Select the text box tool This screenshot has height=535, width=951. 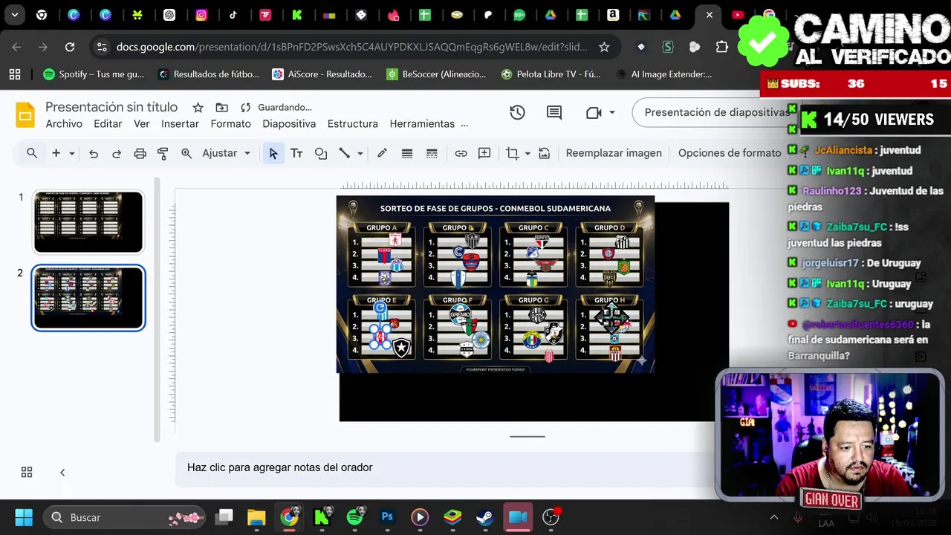(296, 153)
